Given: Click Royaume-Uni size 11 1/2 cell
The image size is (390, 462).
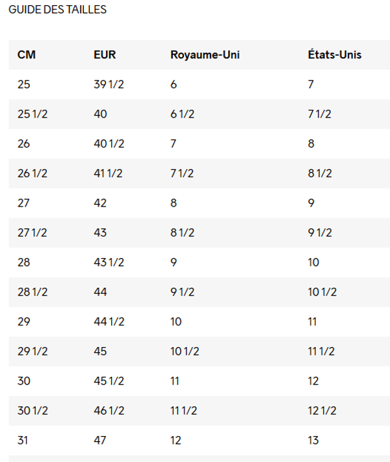Looking at the screenshot, I should pos(184,411).
